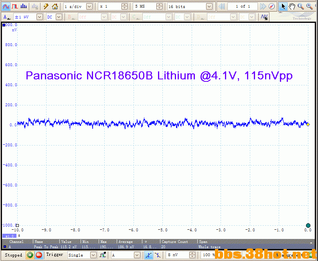Click the Home icon in the toolbar
Viewport: 318px width, 261px height.
click(55, 6)
